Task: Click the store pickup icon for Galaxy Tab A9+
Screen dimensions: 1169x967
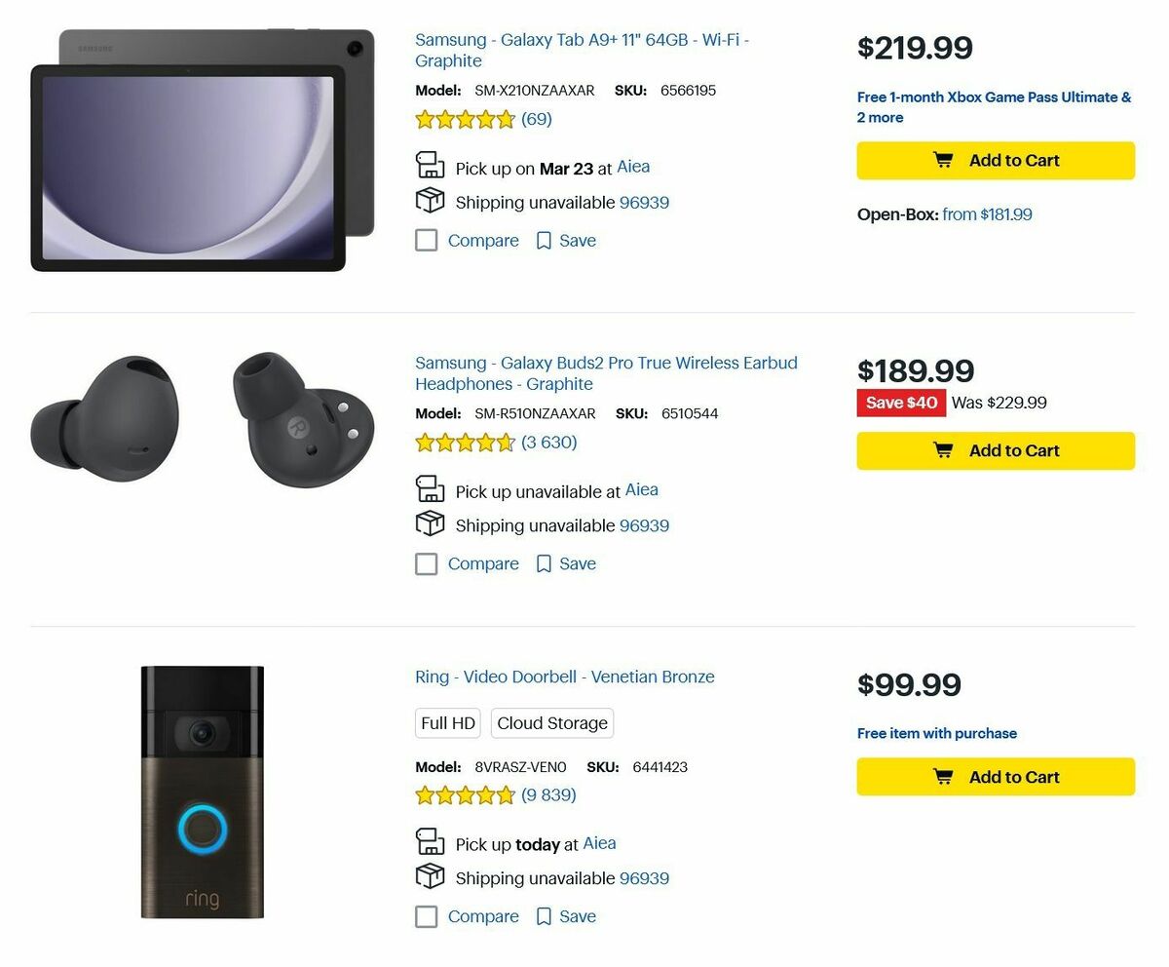Action: 429,165
